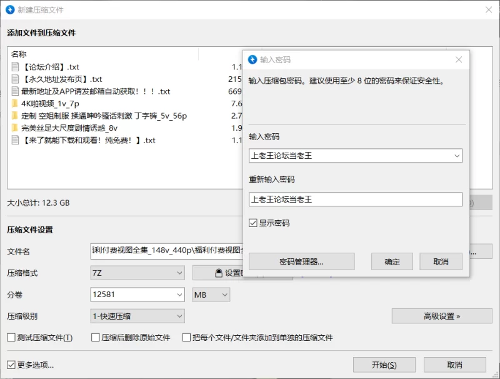Tick 把每个文件/文件夹添加到单独的压缩文件

[186, 337]
